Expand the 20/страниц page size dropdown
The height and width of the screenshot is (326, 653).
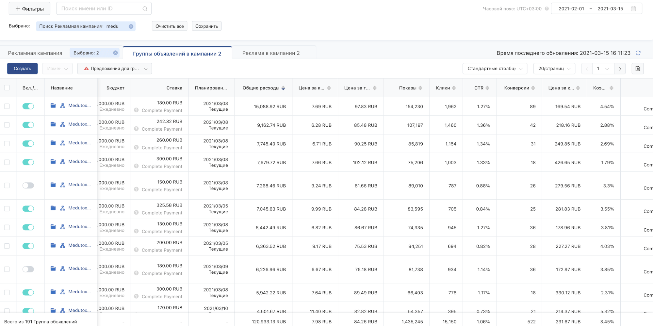pyautogui.click(x=554, y=69)
